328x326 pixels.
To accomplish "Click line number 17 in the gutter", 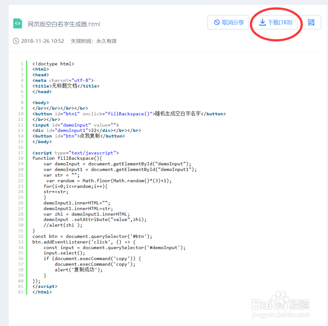I will tap(21, 153).
